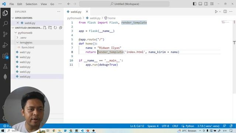Toggle bottom Panel visibility
The height and width of the screenshot is (133, 236).
point(200,4)
